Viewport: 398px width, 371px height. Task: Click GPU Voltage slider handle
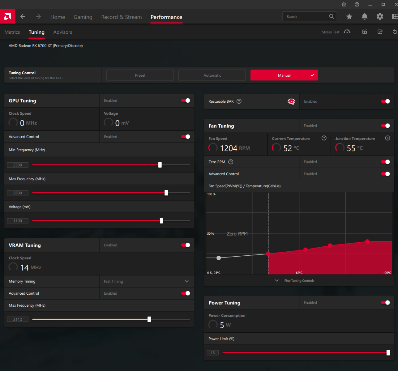[161, 221]
